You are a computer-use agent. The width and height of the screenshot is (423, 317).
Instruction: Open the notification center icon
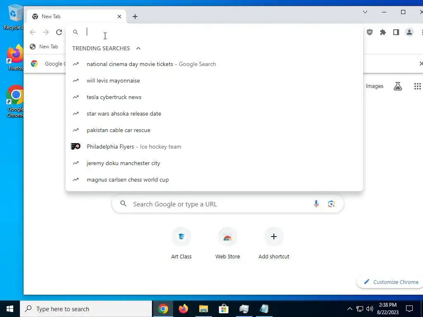point(409,309)
